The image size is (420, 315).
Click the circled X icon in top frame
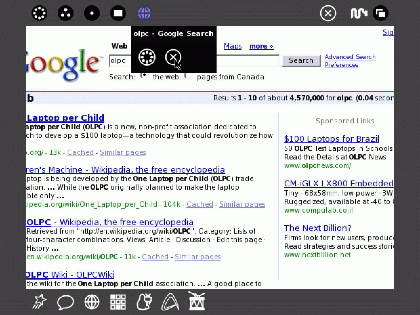328,13
